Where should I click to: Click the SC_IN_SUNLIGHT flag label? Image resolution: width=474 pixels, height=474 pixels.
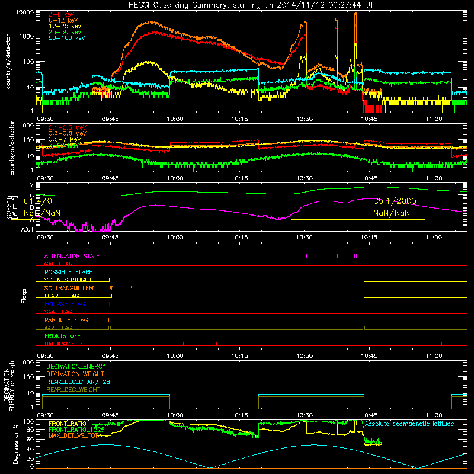(x=68, y=280)
